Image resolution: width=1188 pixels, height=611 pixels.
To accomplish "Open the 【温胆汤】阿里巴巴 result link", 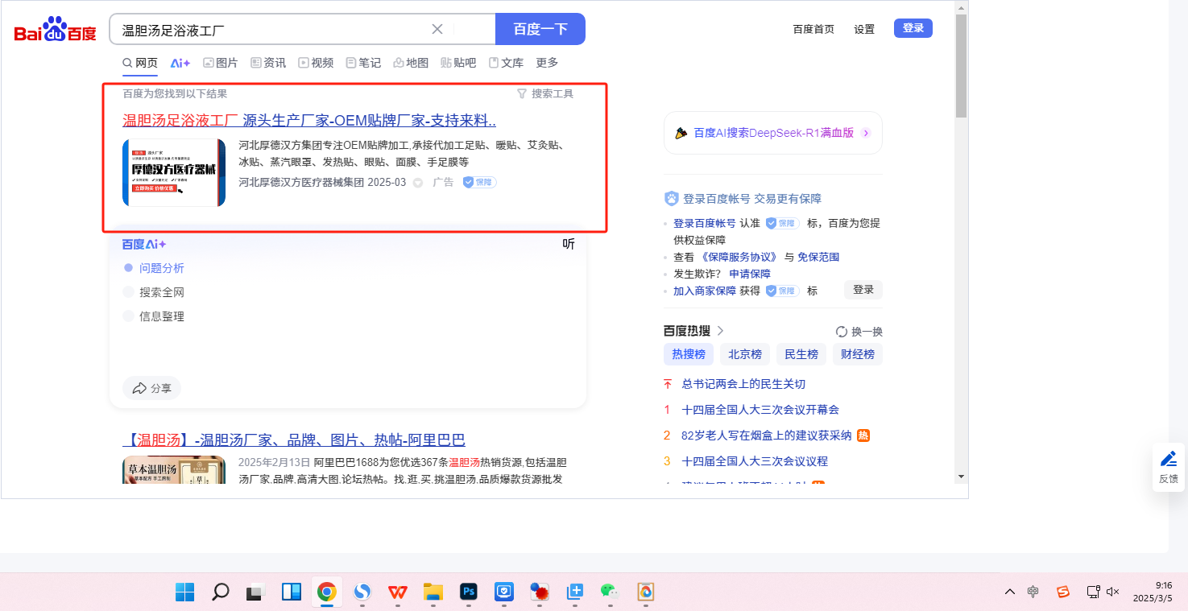I will [294, 440].
